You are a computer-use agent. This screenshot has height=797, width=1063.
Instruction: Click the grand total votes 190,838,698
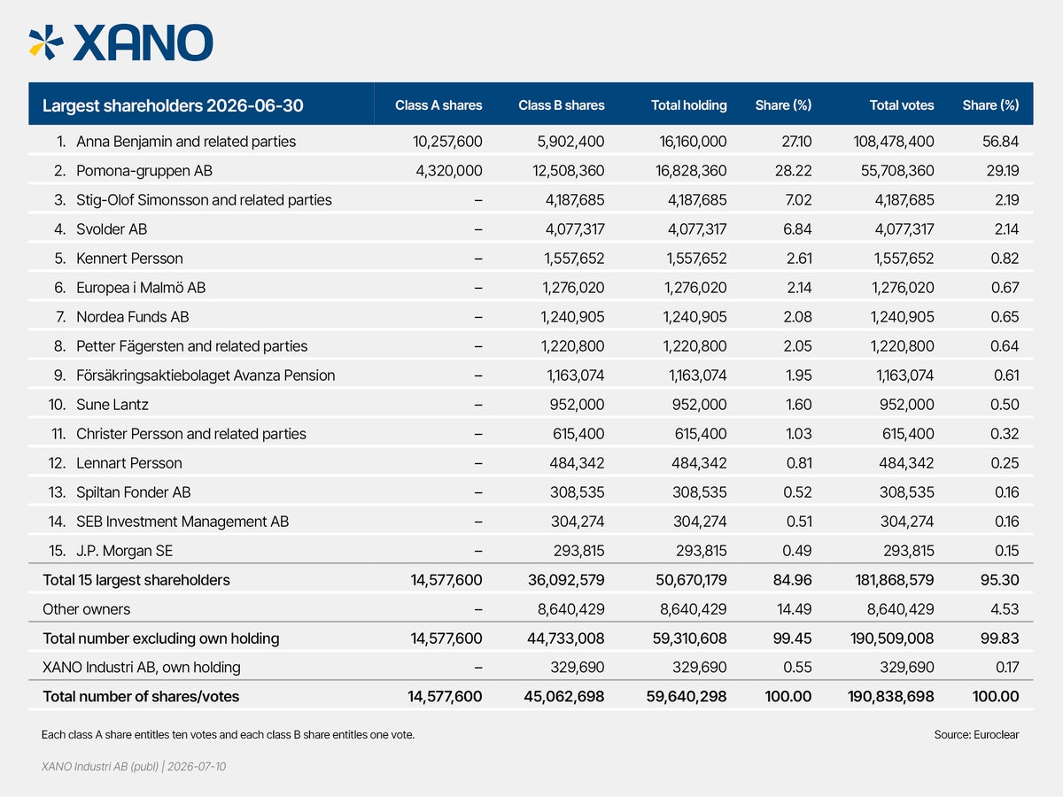tap(893, 697)
